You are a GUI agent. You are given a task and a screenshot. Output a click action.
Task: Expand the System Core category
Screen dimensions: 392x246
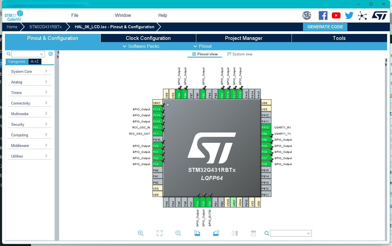(x=29, y=71)
